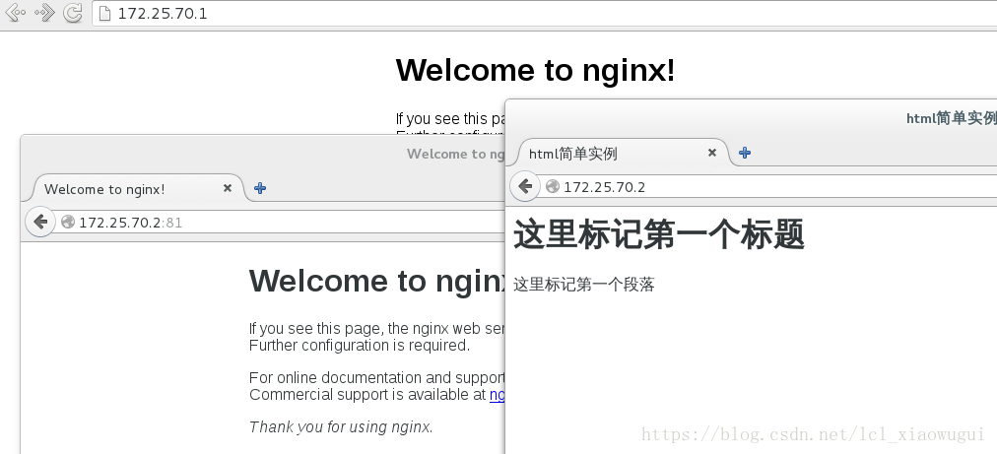The image size is (997, 454).
Task: Click the text 'Thank you for using nginx.'
Action: [x=341, y=426]
